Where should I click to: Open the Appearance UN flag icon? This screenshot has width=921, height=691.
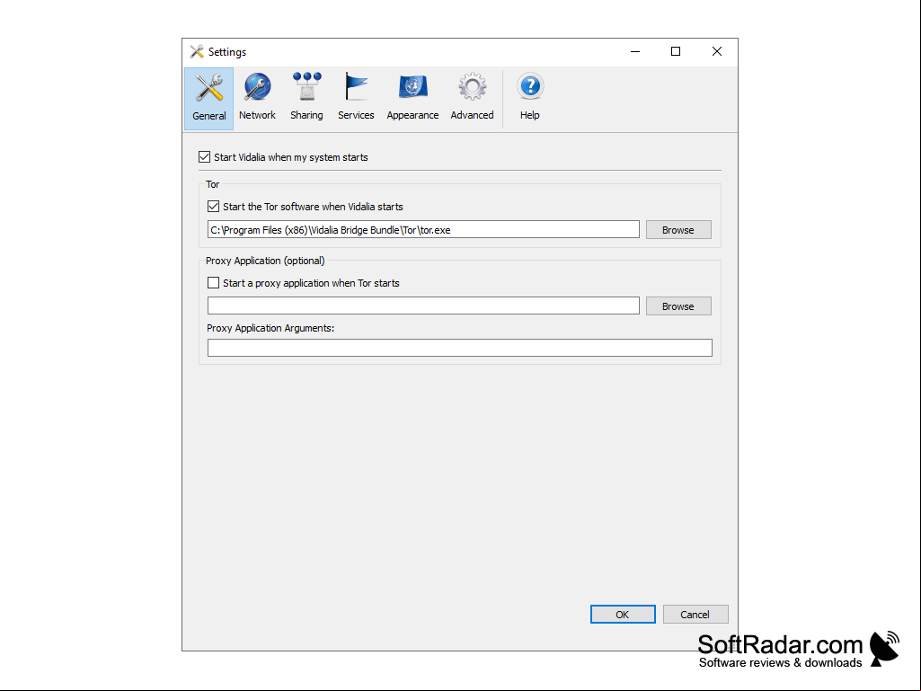412,98
